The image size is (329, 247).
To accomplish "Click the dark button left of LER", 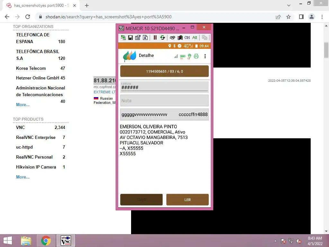I will tap(141, 199).
